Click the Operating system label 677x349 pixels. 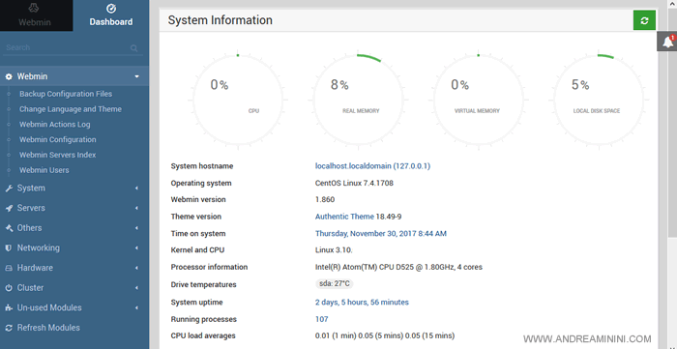(201, 184)
